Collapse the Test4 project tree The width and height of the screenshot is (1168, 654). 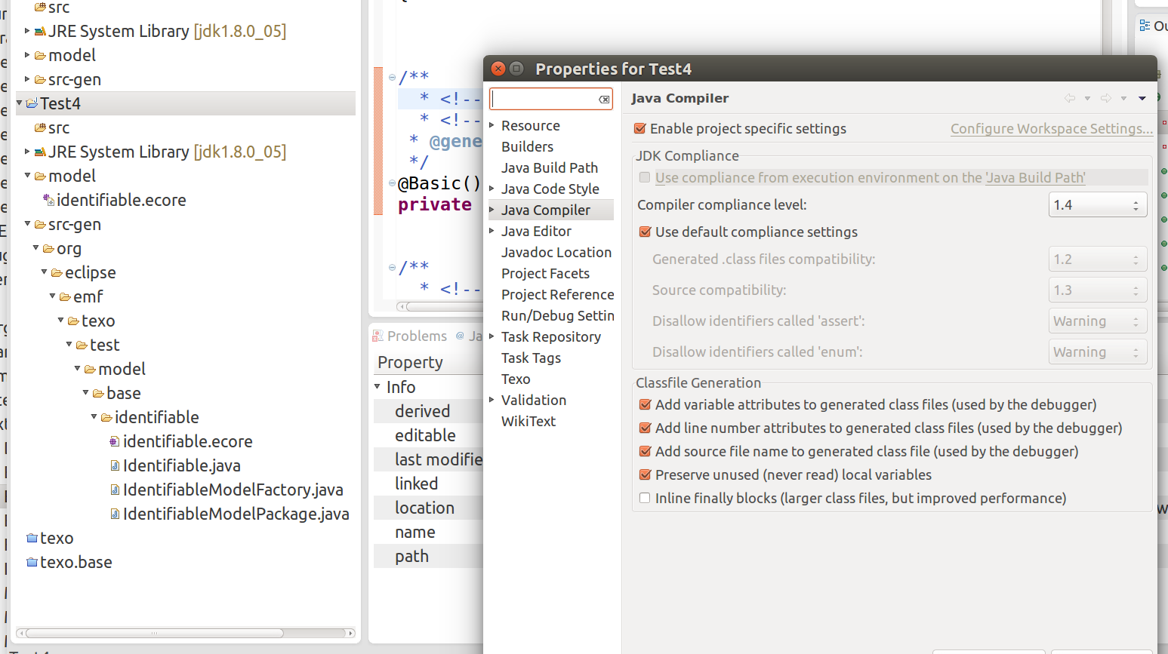[x=20, y=103]
